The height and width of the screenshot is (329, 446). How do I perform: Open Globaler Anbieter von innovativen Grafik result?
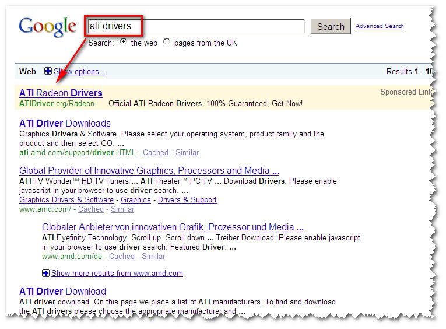point(173,227)
